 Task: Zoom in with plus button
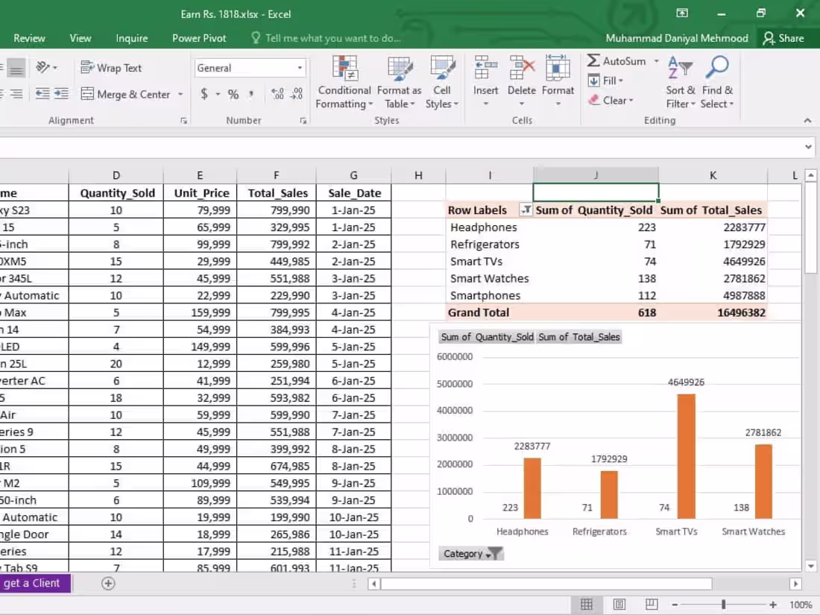[x=773, y=605]
